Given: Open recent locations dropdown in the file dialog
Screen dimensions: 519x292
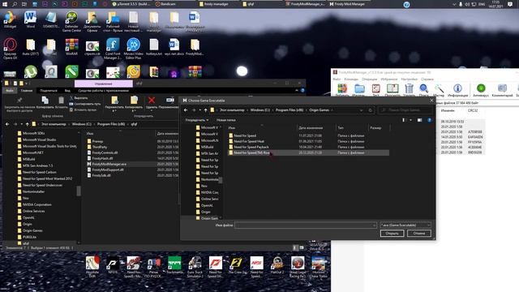Looking at the screenshot, I should point(200,110).
